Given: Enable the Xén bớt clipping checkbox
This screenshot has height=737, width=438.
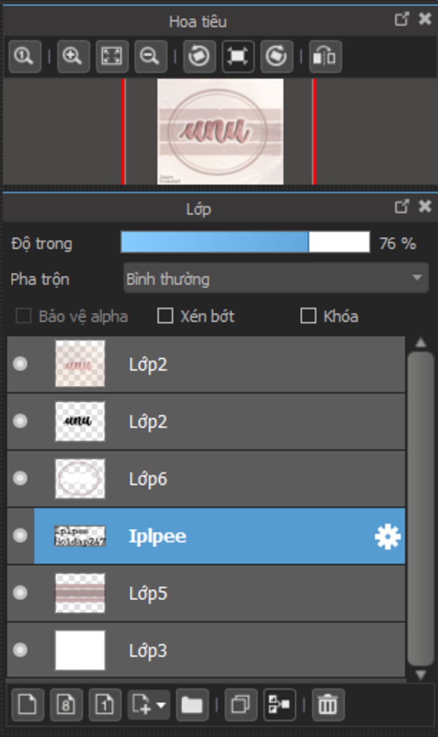Looking at the screenshot, I should (165, 316).
